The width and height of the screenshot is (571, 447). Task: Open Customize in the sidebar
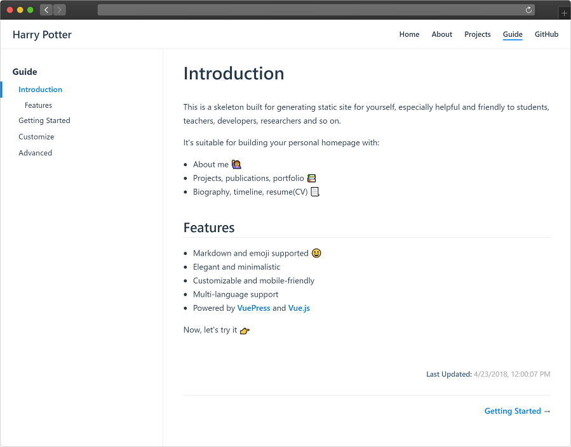tap(36, 137)
